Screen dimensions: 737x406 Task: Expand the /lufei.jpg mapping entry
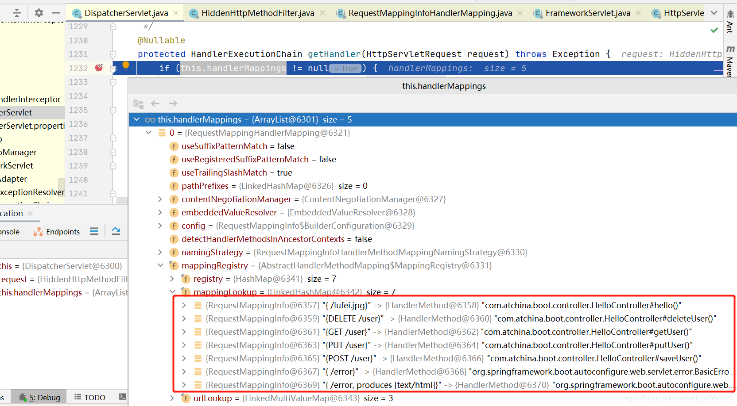pyautogui.click(x=184, y=305)
